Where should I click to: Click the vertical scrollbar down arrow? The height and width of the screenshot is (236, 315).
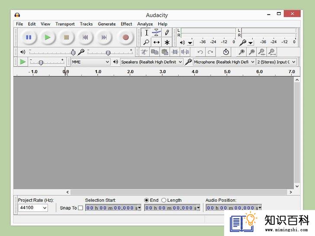coord(297,186)
